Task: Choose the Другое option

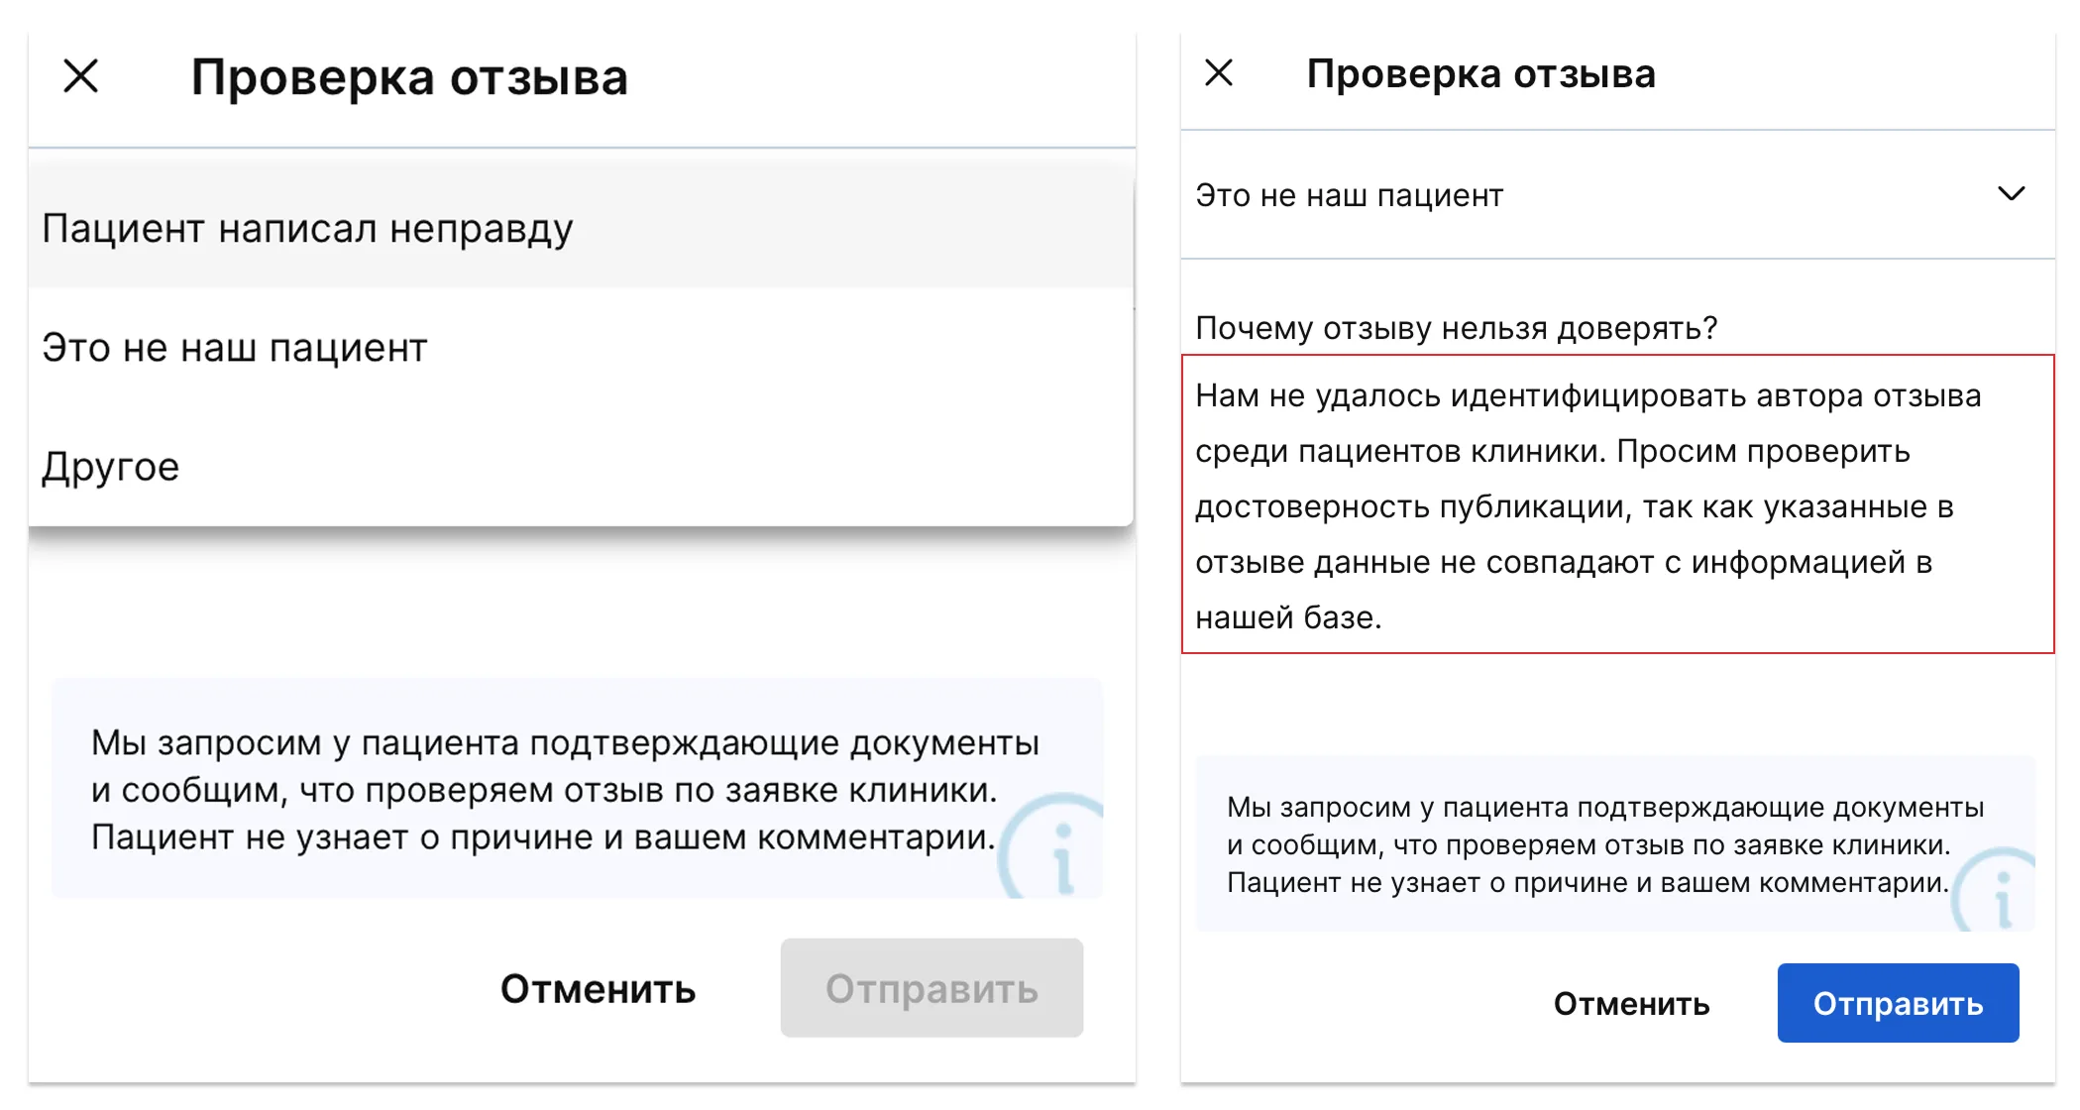Action: [x=581, y=467]
